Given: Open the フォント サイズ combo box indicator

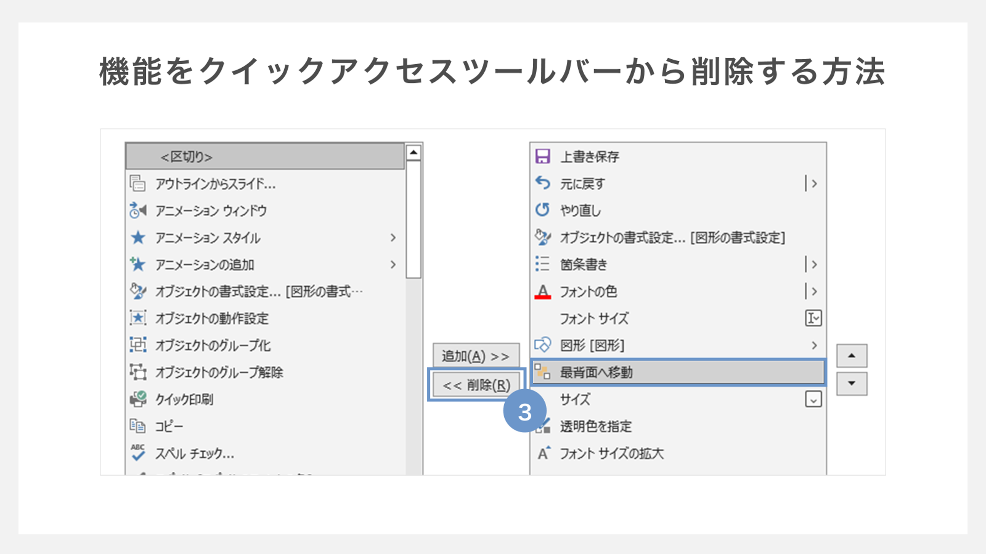Looking at the screenshot, I should pyautogui.click(x=813, y=318).
